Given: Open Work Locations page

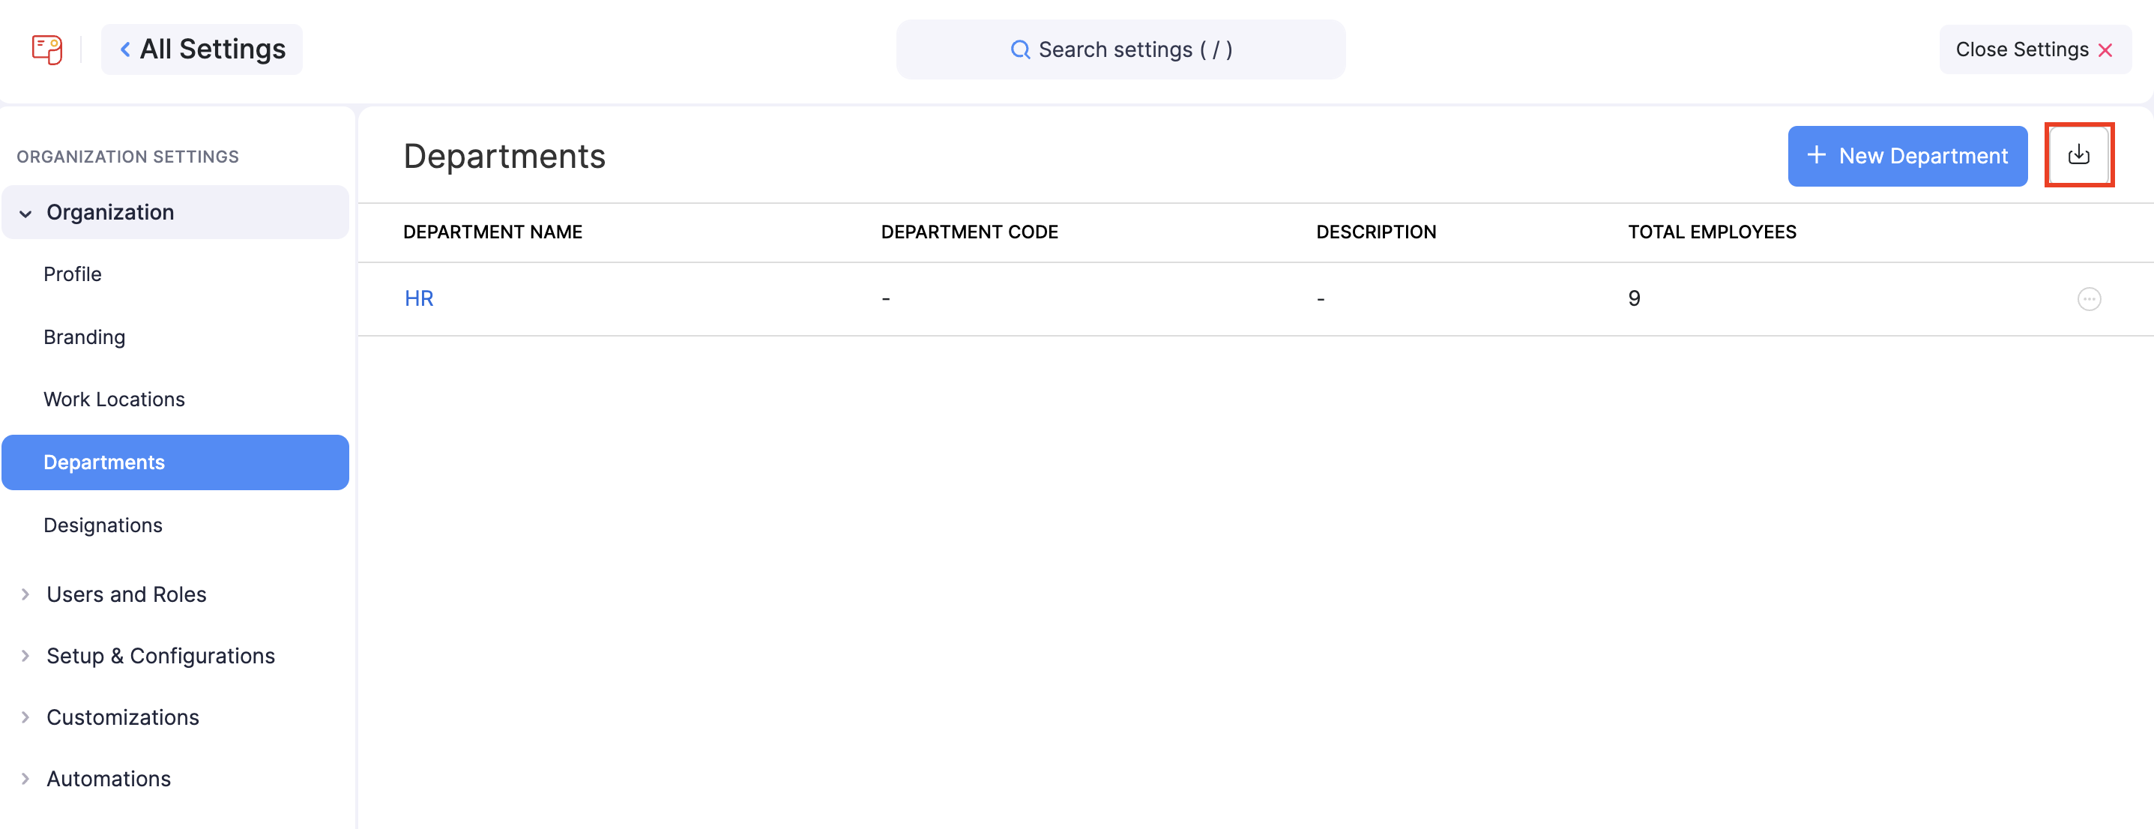Looking at the screenshot, I should [115, 399].
